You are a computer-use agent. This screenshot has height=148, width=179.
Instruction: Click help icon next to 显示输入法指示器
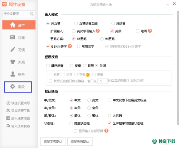pos(106,131)
